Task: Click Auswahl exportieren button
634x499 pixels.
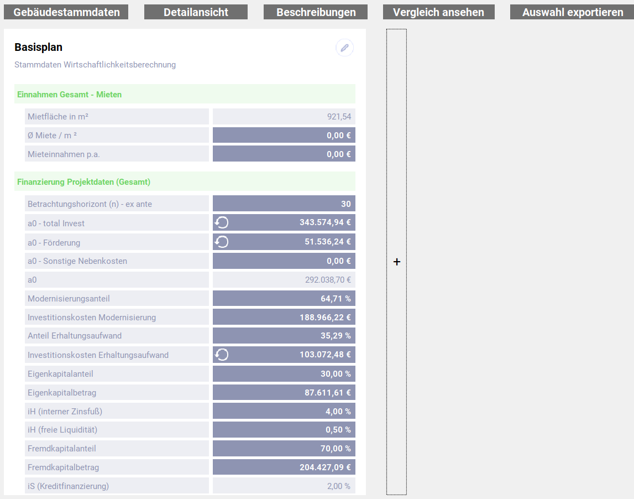Action: click(x=572, y=12)
